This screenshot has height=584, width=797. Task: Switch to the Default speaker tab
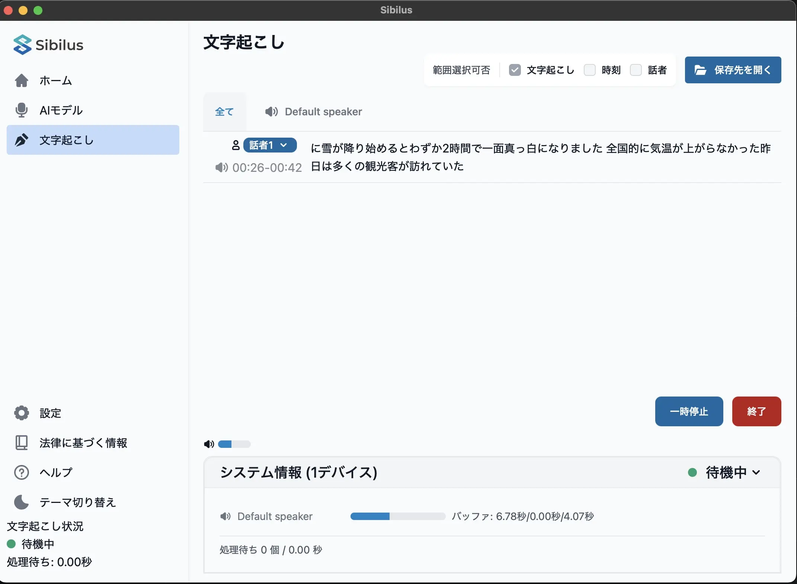click(313, 112)
